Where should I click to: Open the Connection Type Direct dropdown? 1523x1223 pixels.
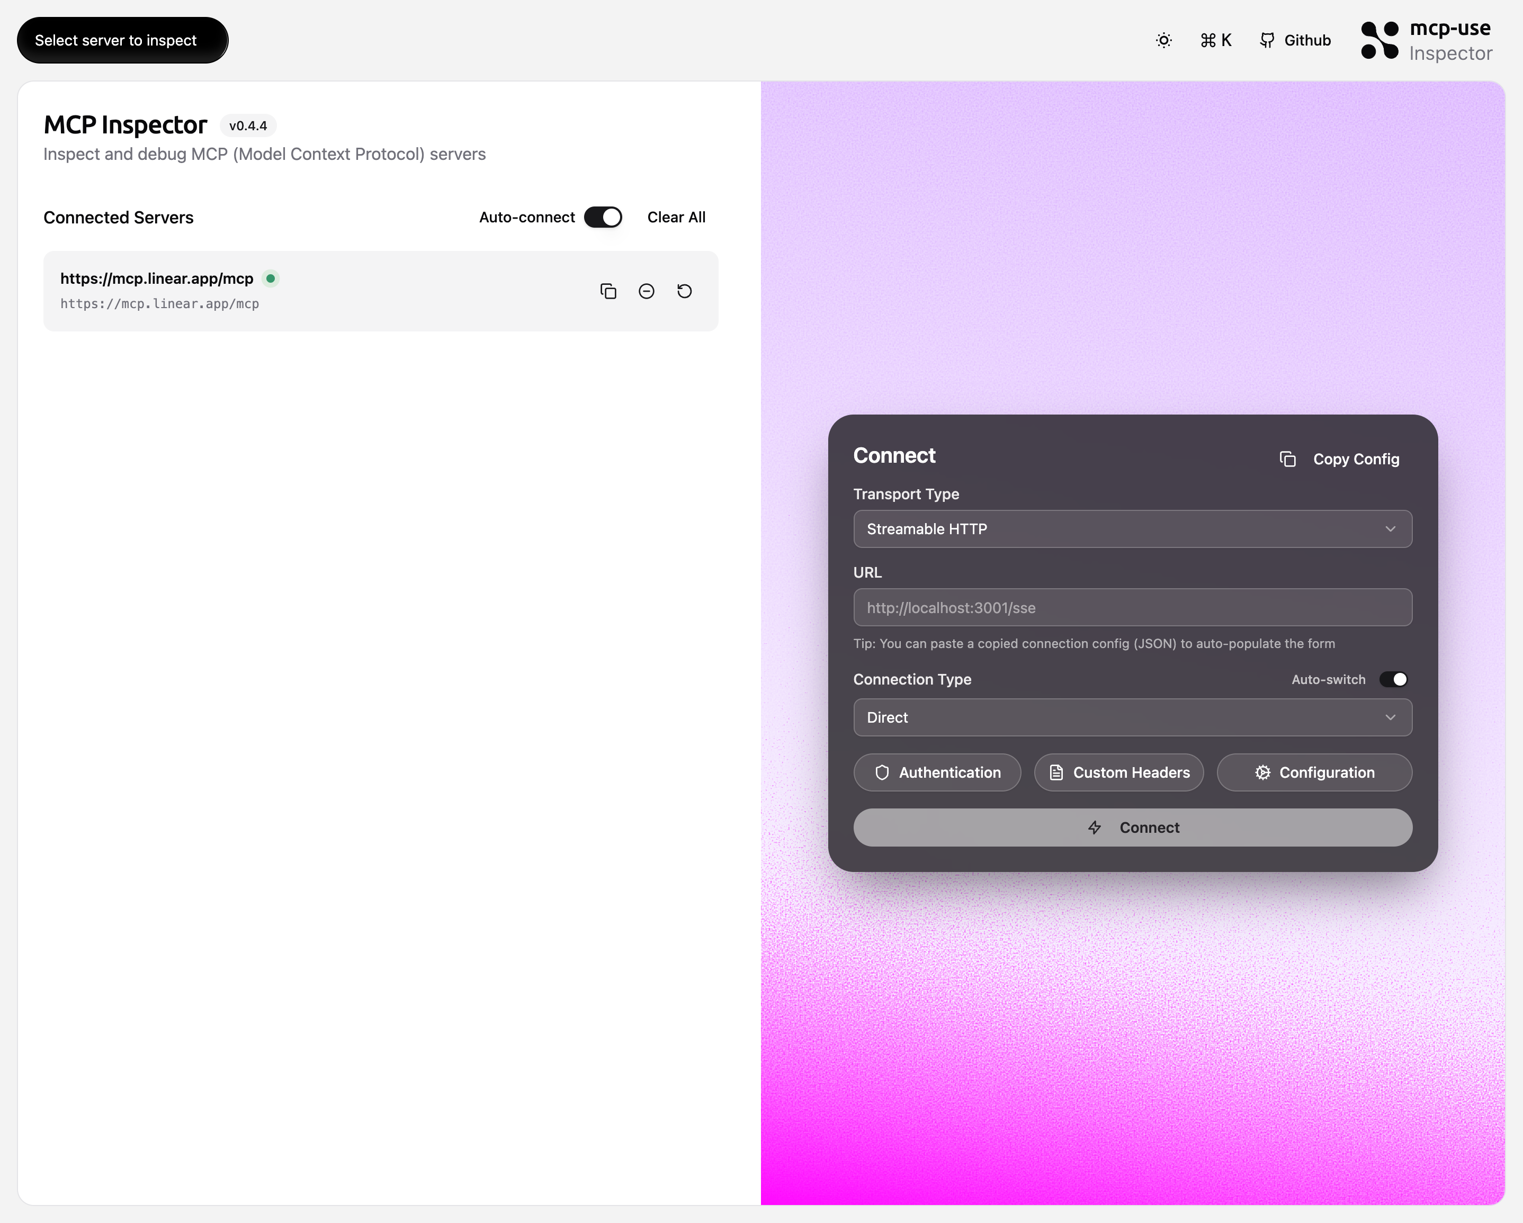(1132, 717)
